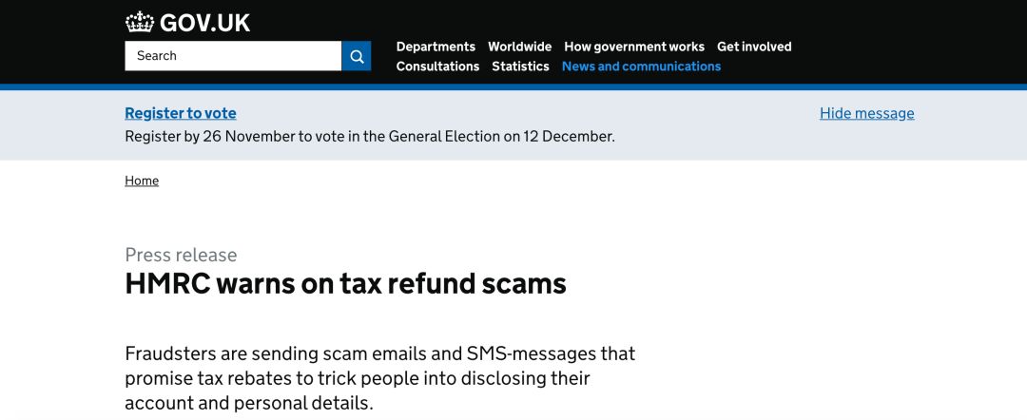The image size is (1027, 420).
Task: Open the Departments menu item
Action: [x=436, y=47]
